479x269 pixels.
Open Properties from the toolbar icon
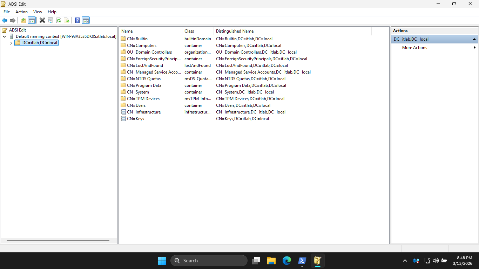pos(50,20)
